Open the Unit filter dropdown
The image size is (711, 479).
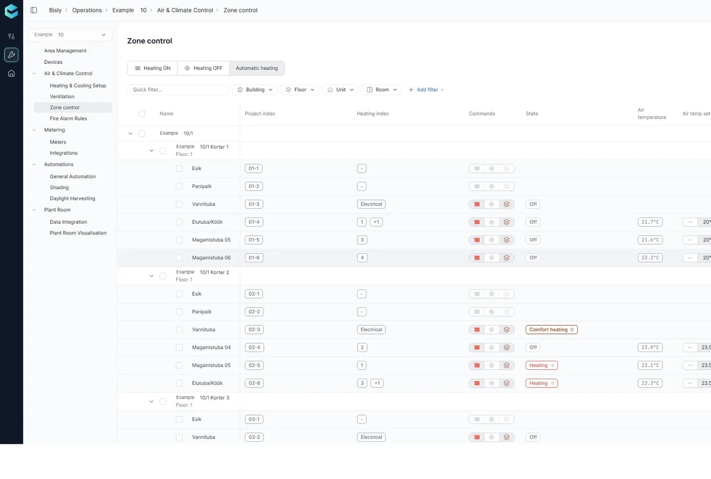(x=340, y=90)
